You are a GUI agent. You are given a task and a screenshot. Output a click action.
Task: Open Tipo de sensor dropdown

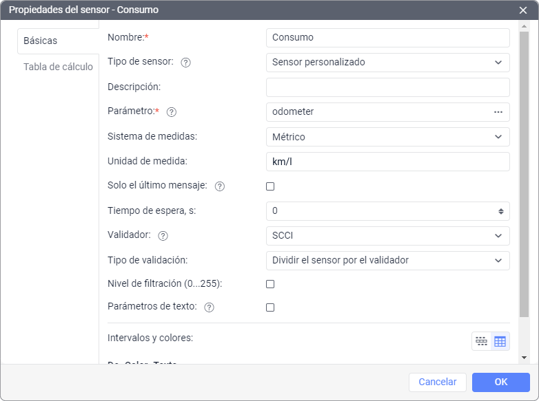tap(387, 63)
